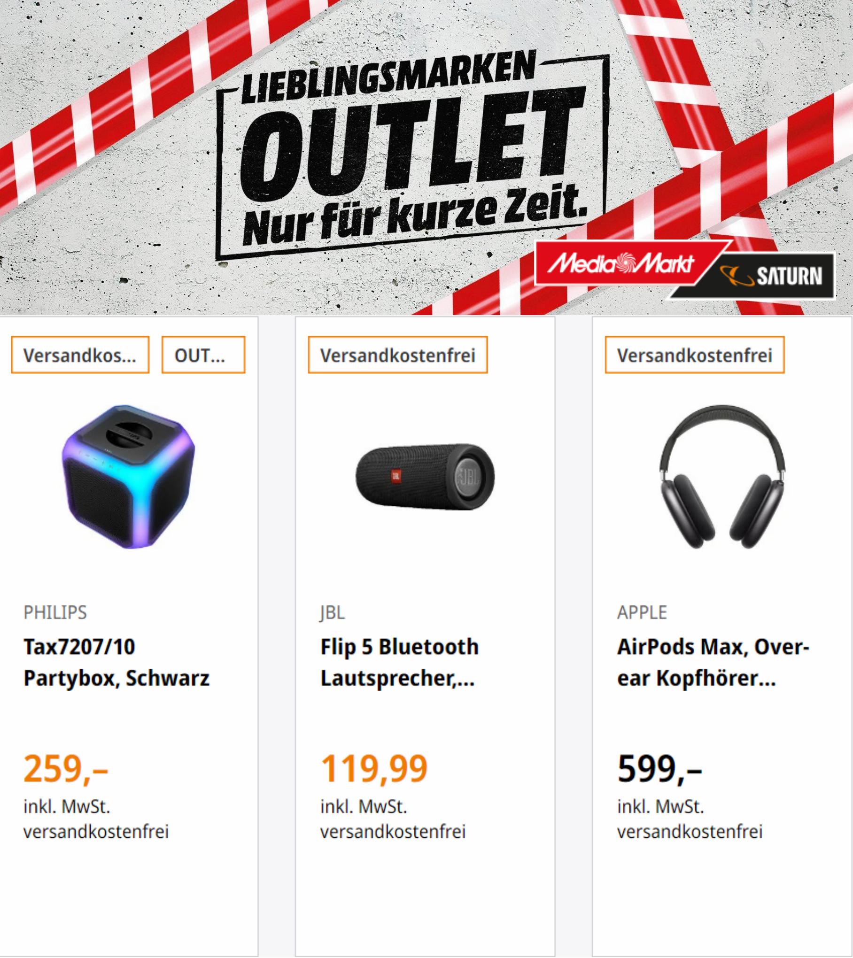
Task: Open Tax7207/10 Partybox, Schwarz product title
Action: pos(116,663)
